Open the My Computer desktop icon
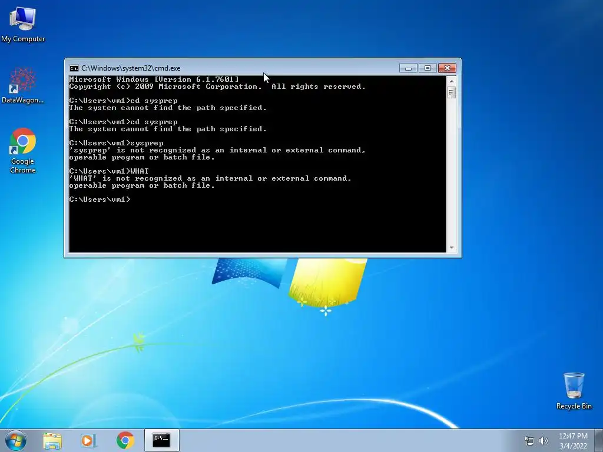Screen dimensions: 603x452 (23, 24)
